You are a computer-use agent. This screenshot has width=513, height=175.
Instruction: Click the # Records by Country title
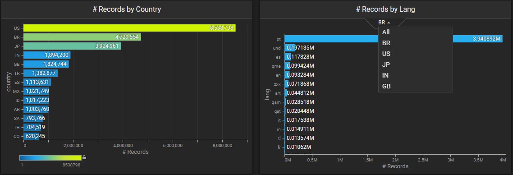click(x=127, y=9)
